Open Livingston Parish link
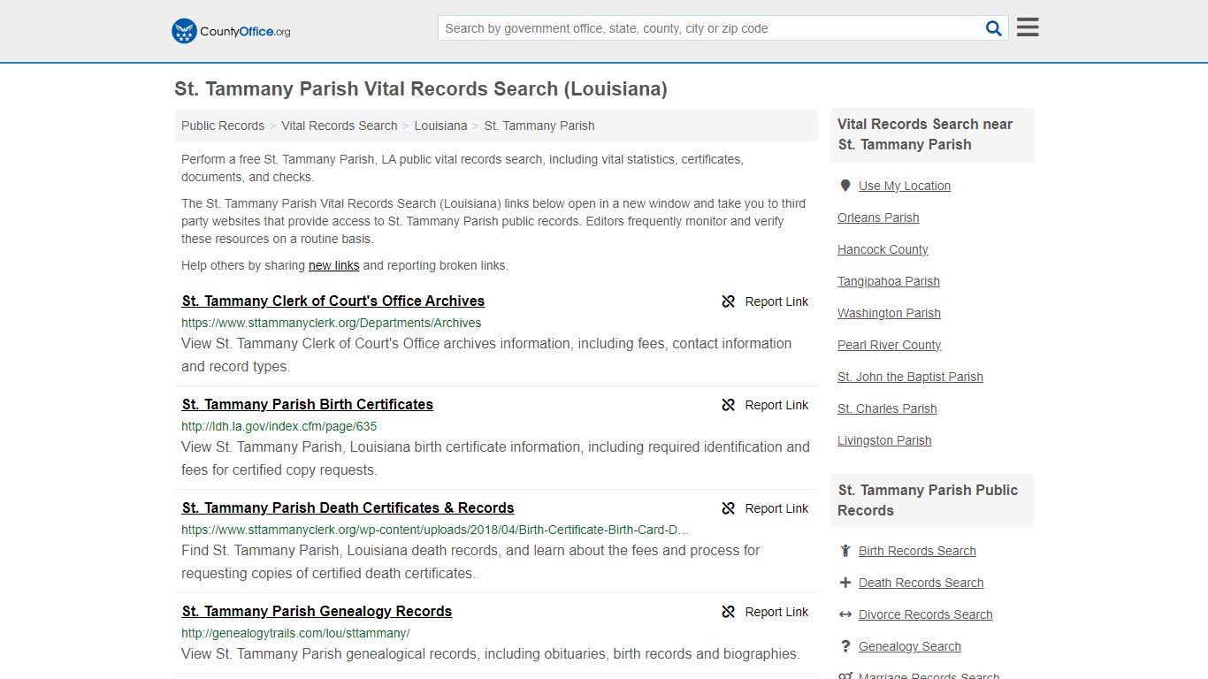Image resolution: width=1208 pixels, height=679 pixels. pyautogui.click(x=884, y=440)
